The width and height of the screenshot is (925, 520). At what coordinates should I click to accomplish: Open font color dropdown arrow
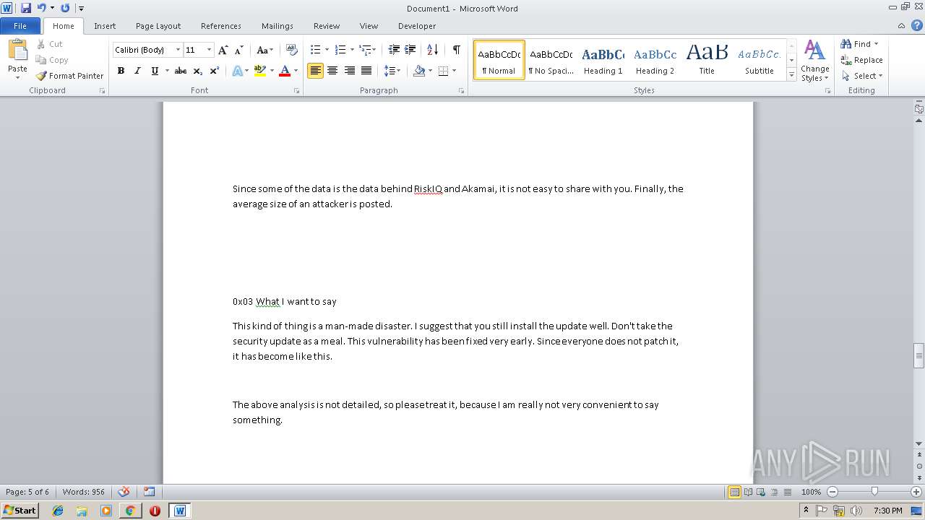[x=296, y=71]
